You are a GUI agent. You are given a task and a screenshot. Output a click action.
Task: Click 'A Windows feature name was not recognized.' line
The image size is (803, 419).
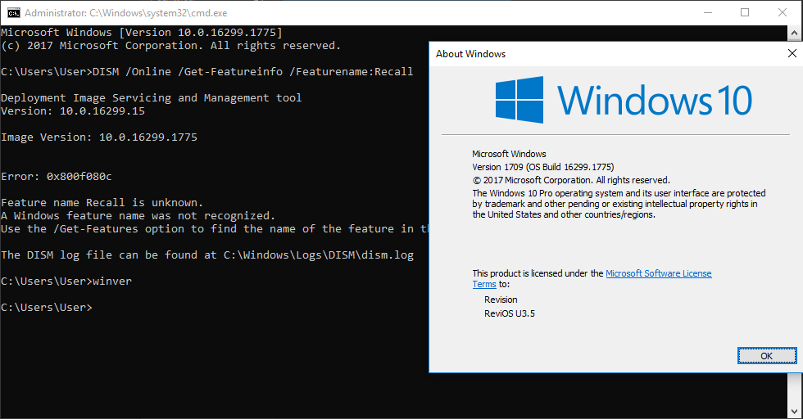(x=138, y=216)
